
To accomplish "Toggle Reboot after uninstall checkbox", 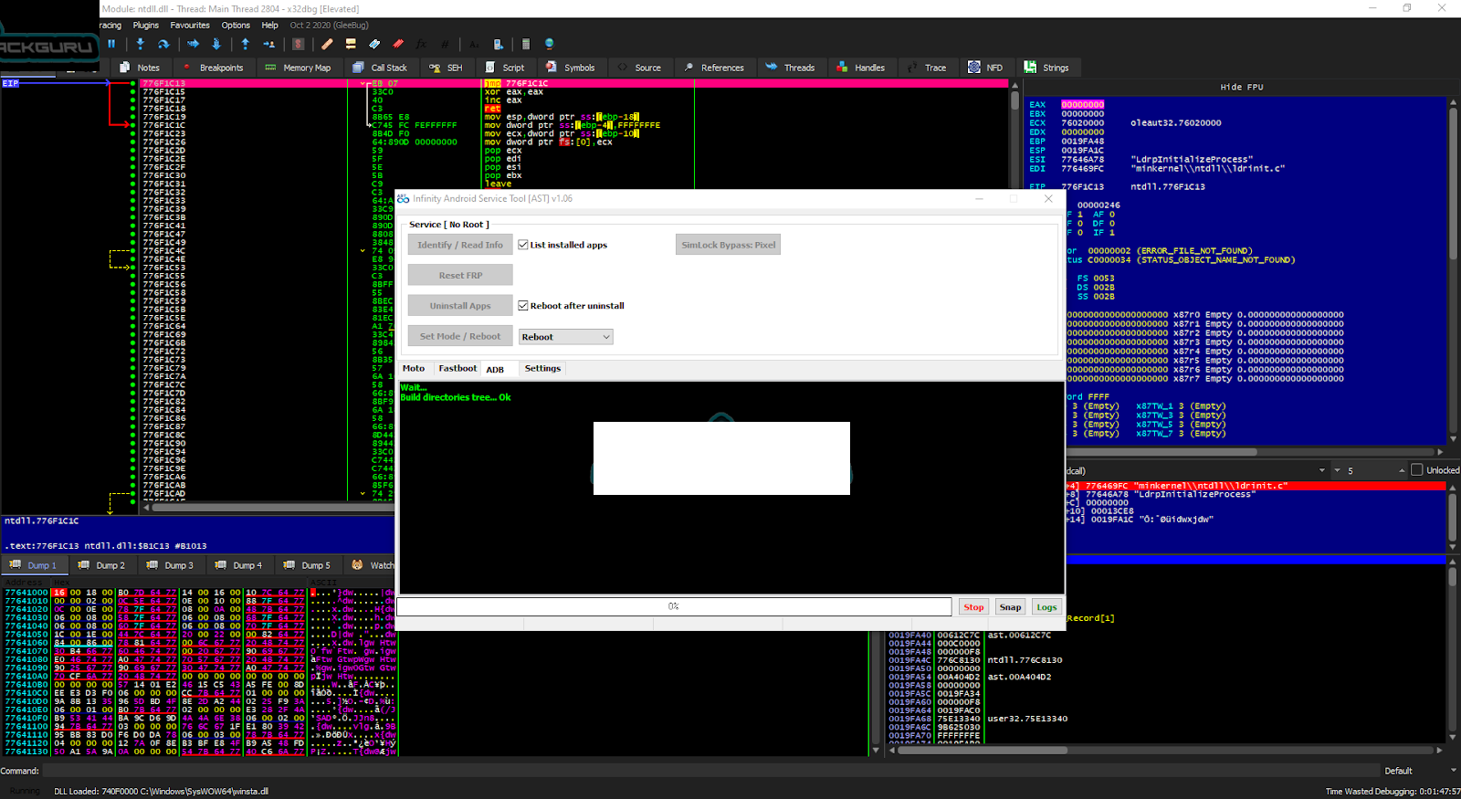I will pos(523,306).
